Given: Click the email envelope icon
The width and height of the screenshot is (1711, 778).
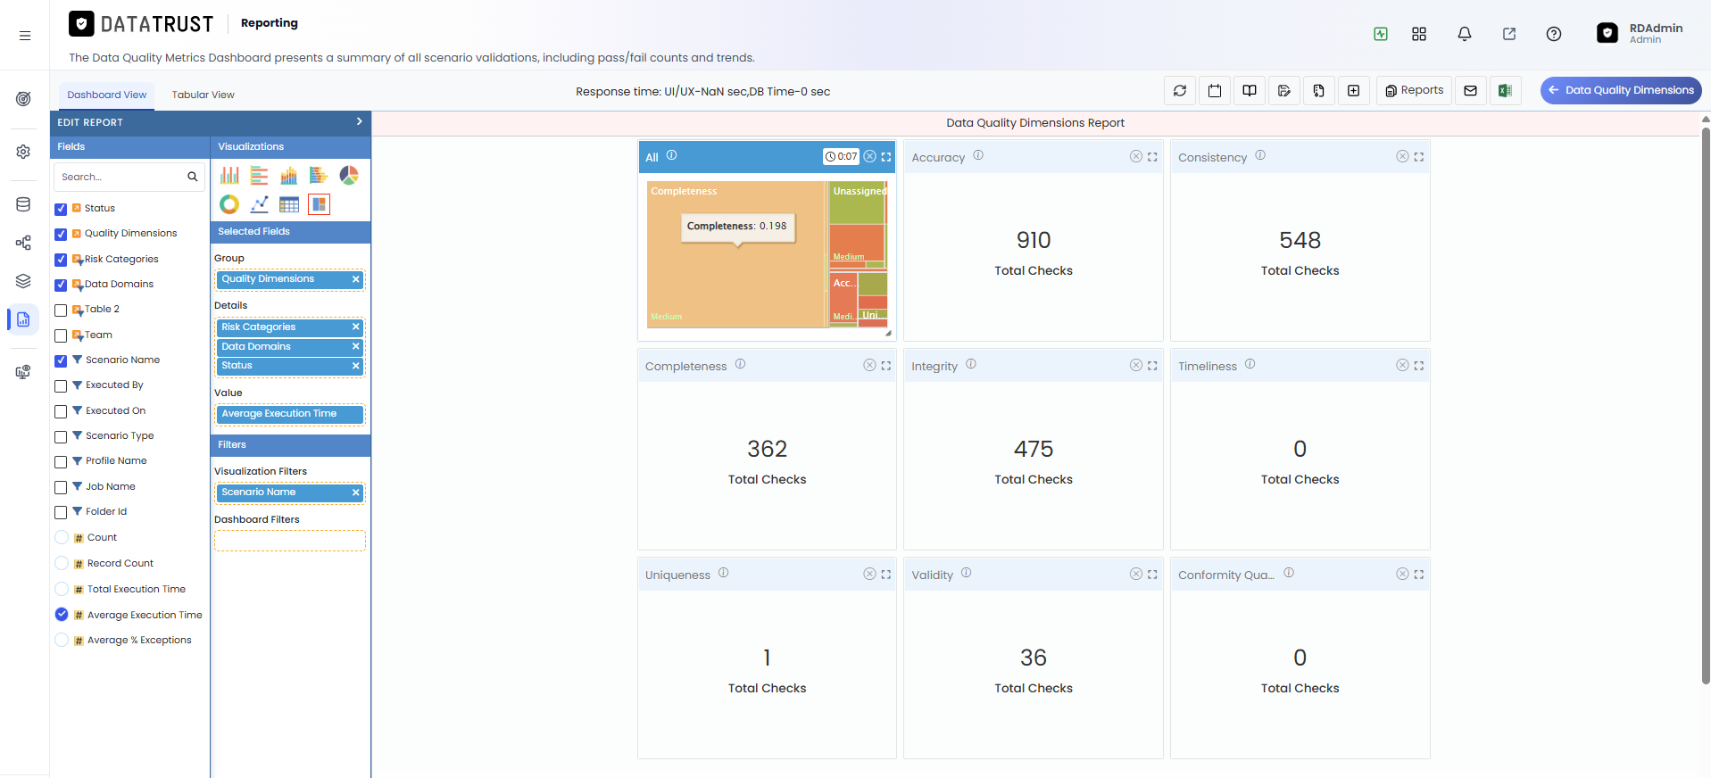Looking at the screenshot, I should click(1471, 90).
